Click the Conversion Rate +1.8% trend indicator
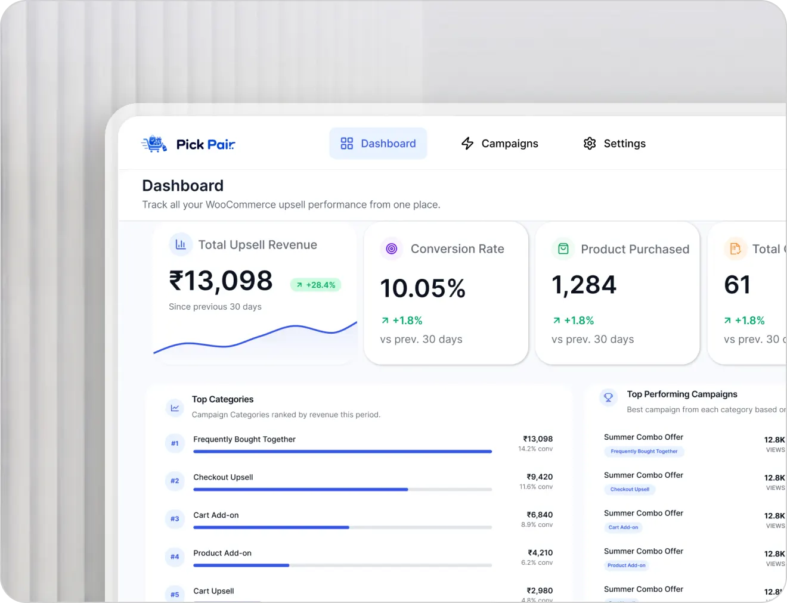Viewport: 787px width, 603px height. point(402,321)
